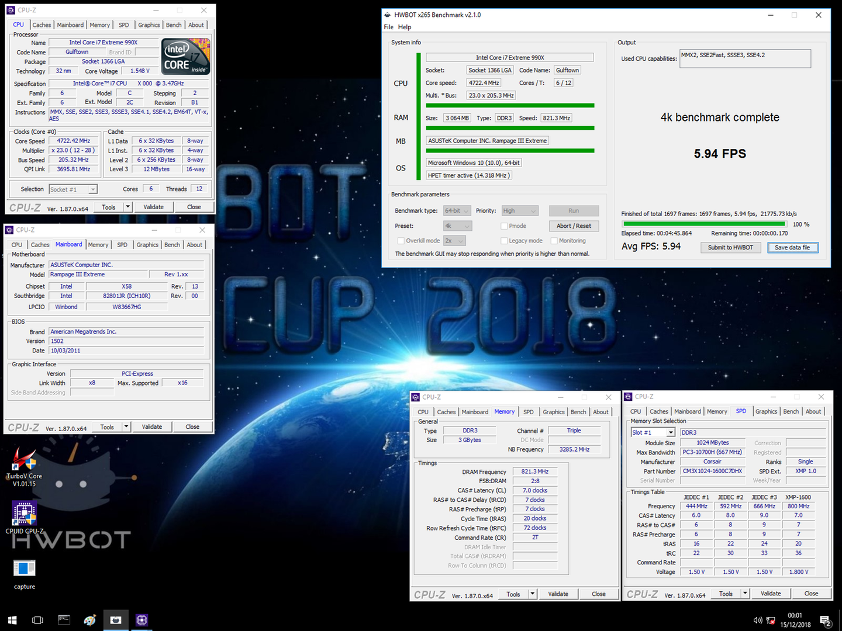Open the CPUID CPU-Z desktop shortcut

pos(25,517)
